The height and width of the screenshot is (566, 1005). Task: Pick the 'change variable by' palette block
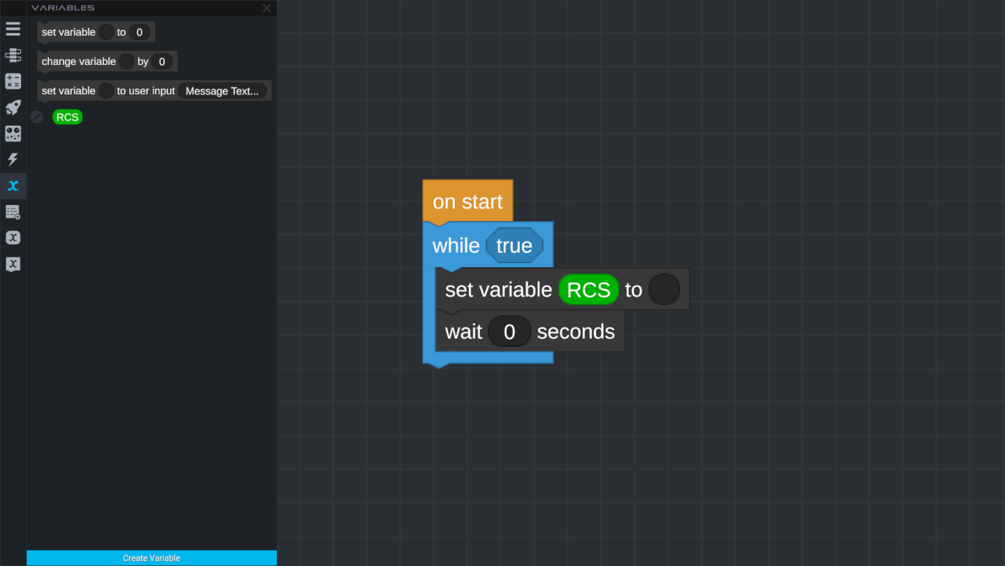coord(107,62)
